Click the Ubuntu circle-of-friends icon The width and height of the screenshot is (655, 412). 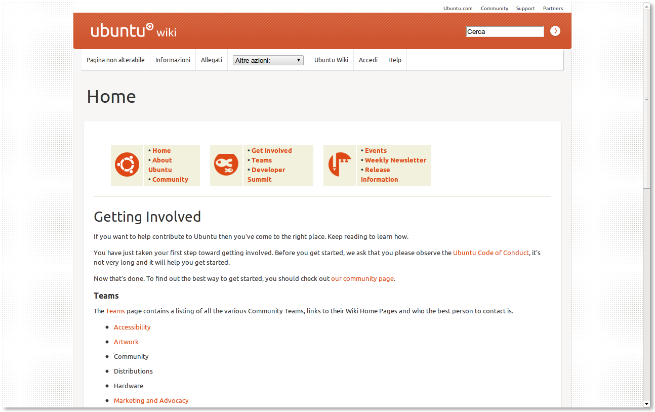pos(127,165)
